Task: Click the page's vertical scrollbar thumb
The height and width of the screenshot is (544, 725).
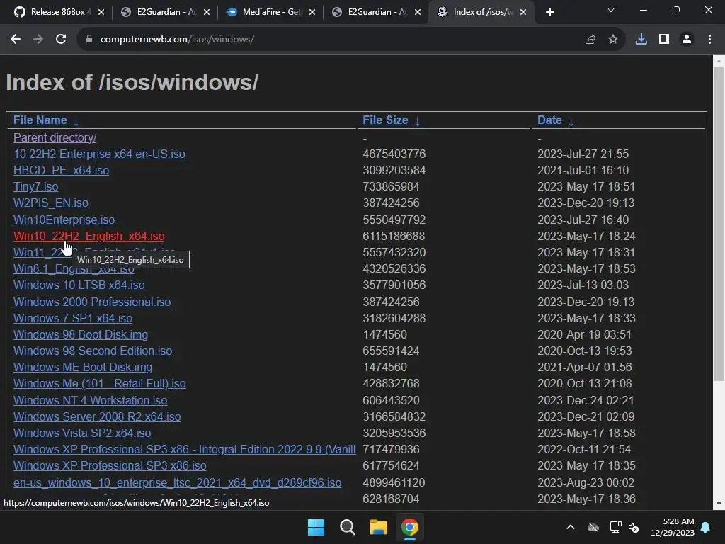Action: 719,224
